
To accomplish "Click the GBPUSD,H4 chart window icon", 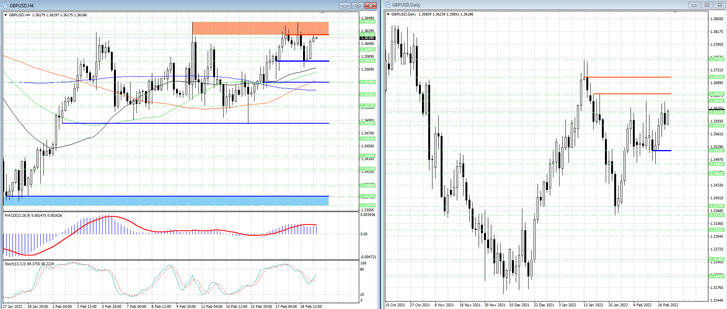I will (5, 5).
